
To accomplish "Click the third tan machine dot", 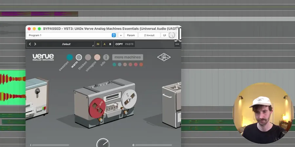I will [x=125, y=64].
